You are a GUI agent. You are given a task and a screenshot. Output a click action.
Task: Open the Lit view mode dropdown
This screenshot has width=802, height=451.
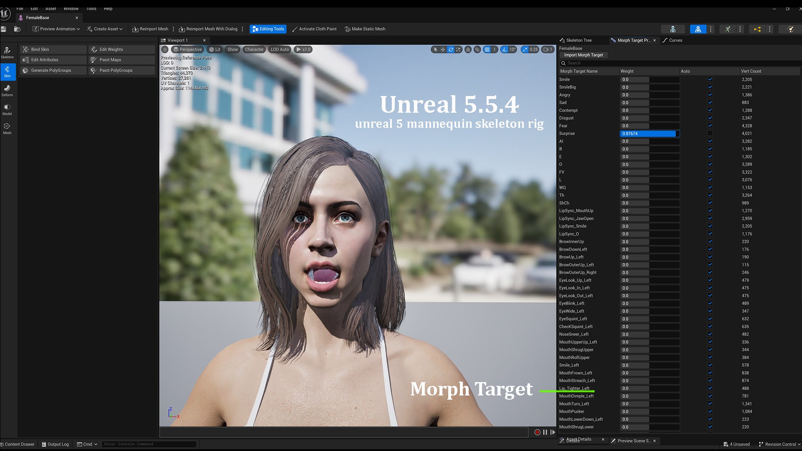(x=215, y=49)
